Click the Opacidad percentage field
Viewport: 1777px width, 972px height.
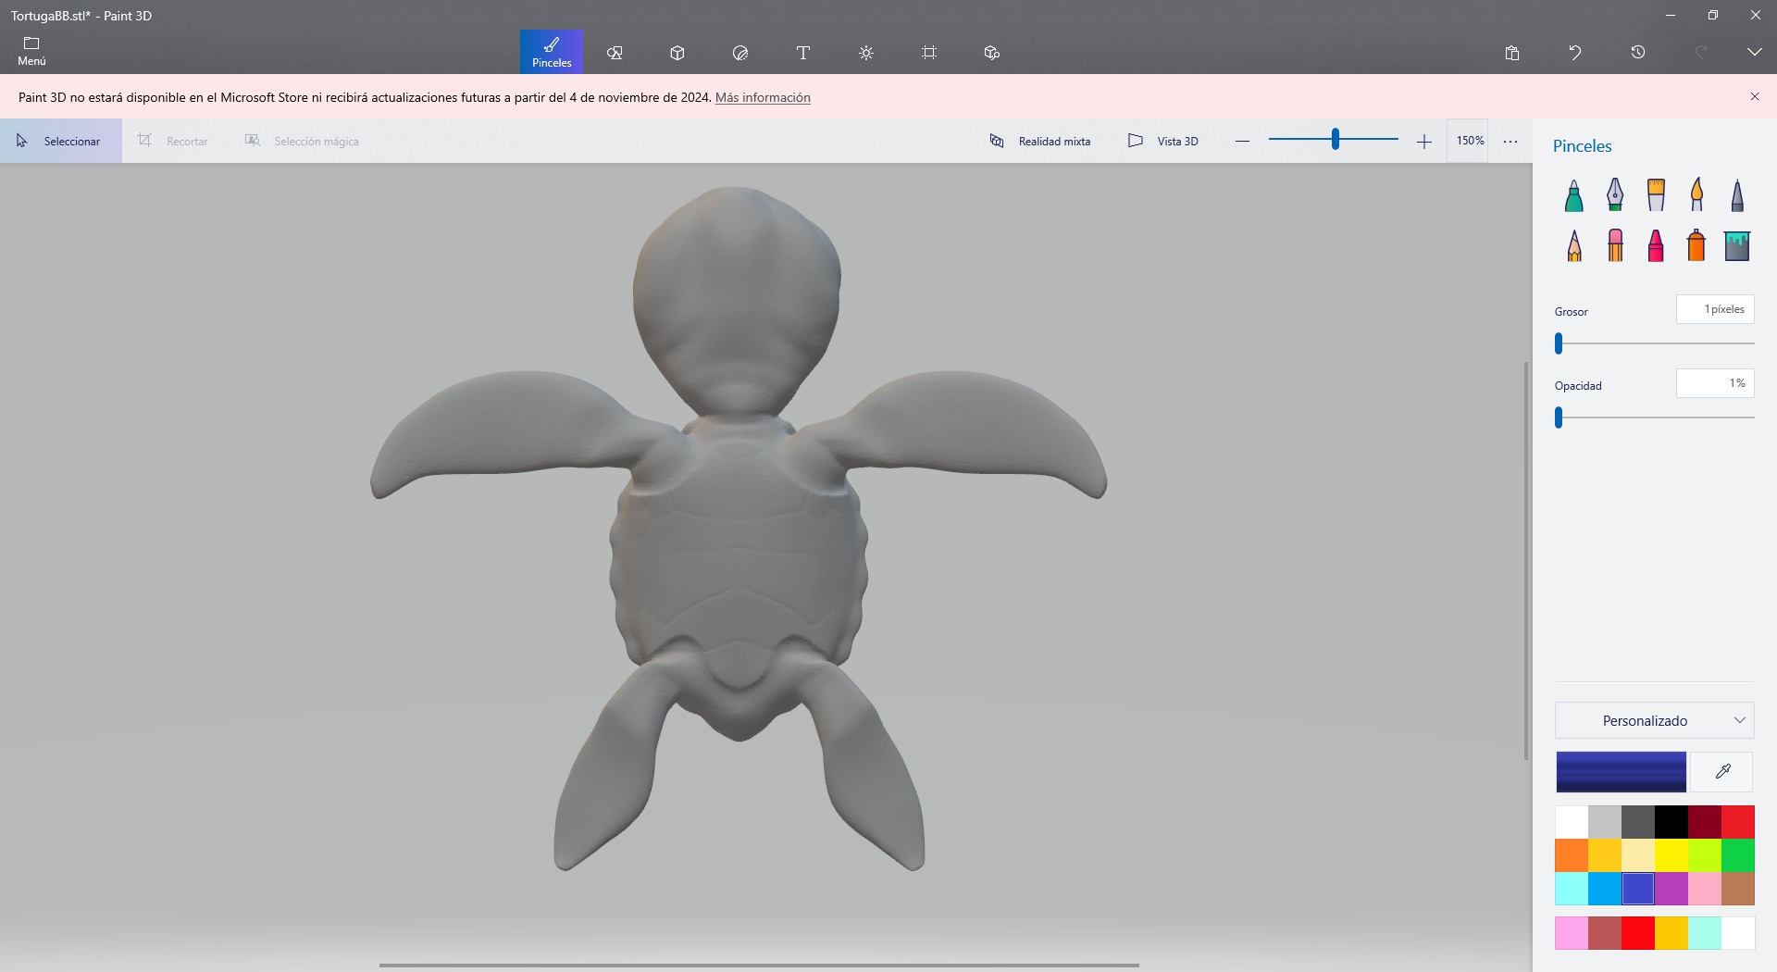(x=1715, y=383)
